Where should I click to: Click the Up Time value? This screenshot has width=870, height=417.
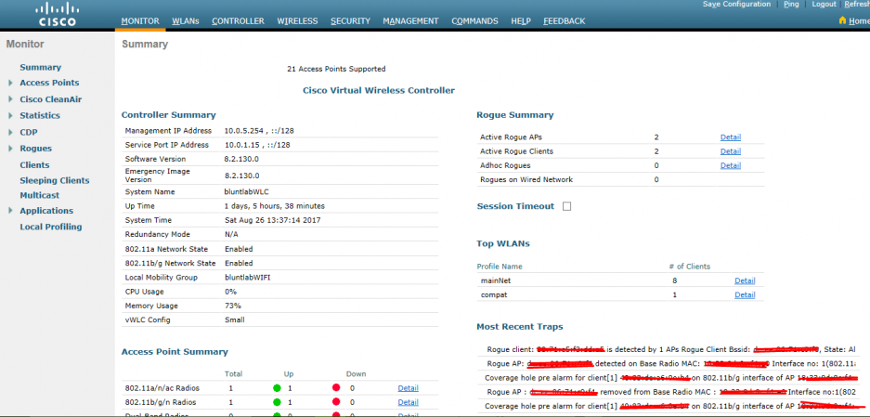[x=275, y=206]
